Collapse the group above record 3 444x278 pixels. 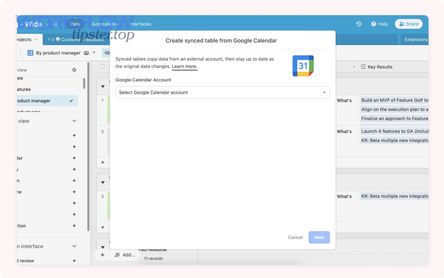pyautogui.click(x=103, y=183)
